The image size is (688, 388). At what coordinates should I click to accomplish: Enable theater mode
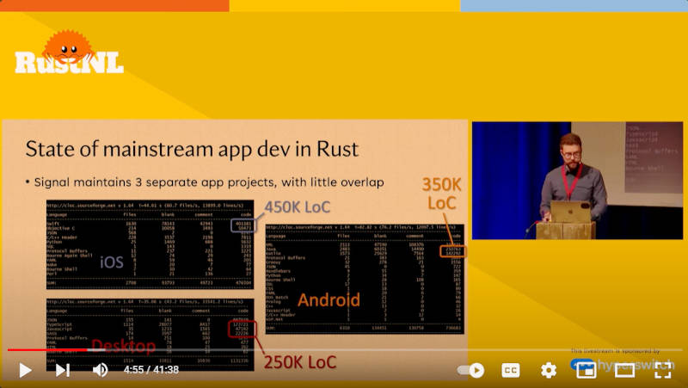click(624, 371)
